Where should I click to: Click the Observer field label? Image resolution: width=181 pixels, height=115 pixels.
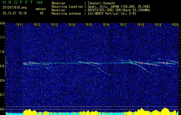coord(58,3)
